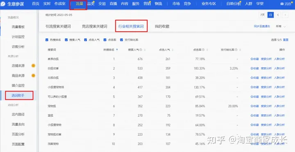
Task: Open 媒介监控 in sidebar
Action: [18, 85]
